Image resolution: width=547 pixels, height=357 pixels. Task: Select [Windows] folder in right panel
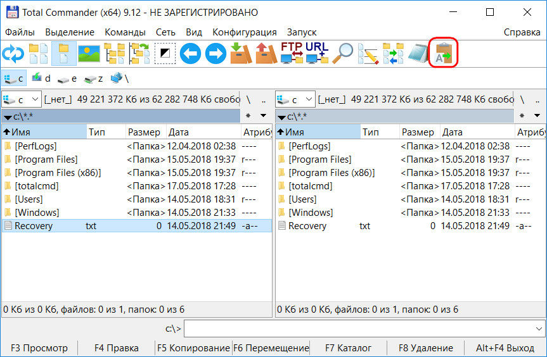tap(411, 213)
